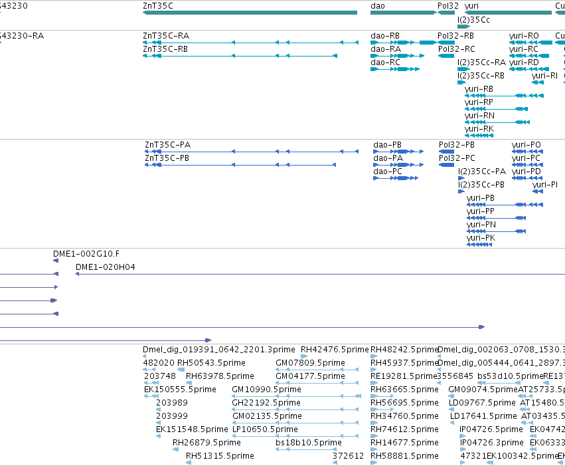
Task: Open EST RH50543.5prime
Action: click(x=181, y=370)
